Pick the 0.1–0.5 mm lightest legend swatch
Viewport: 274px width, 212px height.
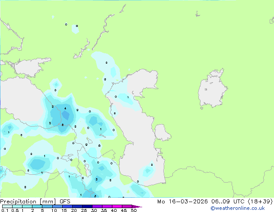[7, 206]
